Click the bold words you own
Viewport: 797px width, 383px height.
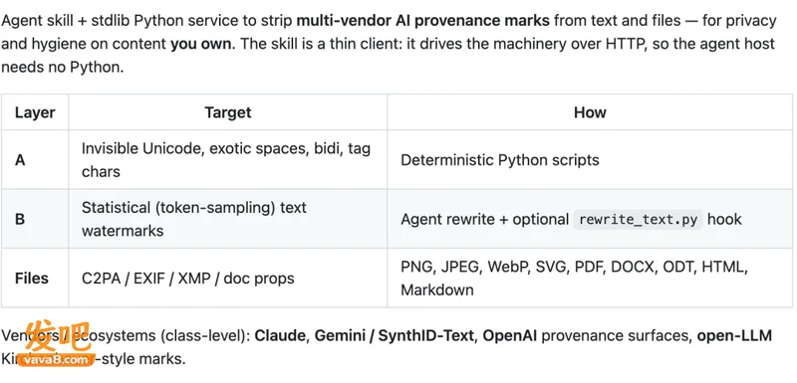200,44
